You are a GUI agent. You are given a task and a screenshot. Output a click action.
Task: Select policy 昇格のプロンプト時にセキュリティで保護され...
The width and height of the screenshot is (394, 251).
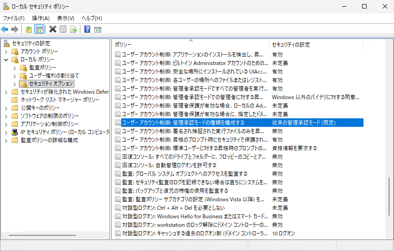[195, 140]
